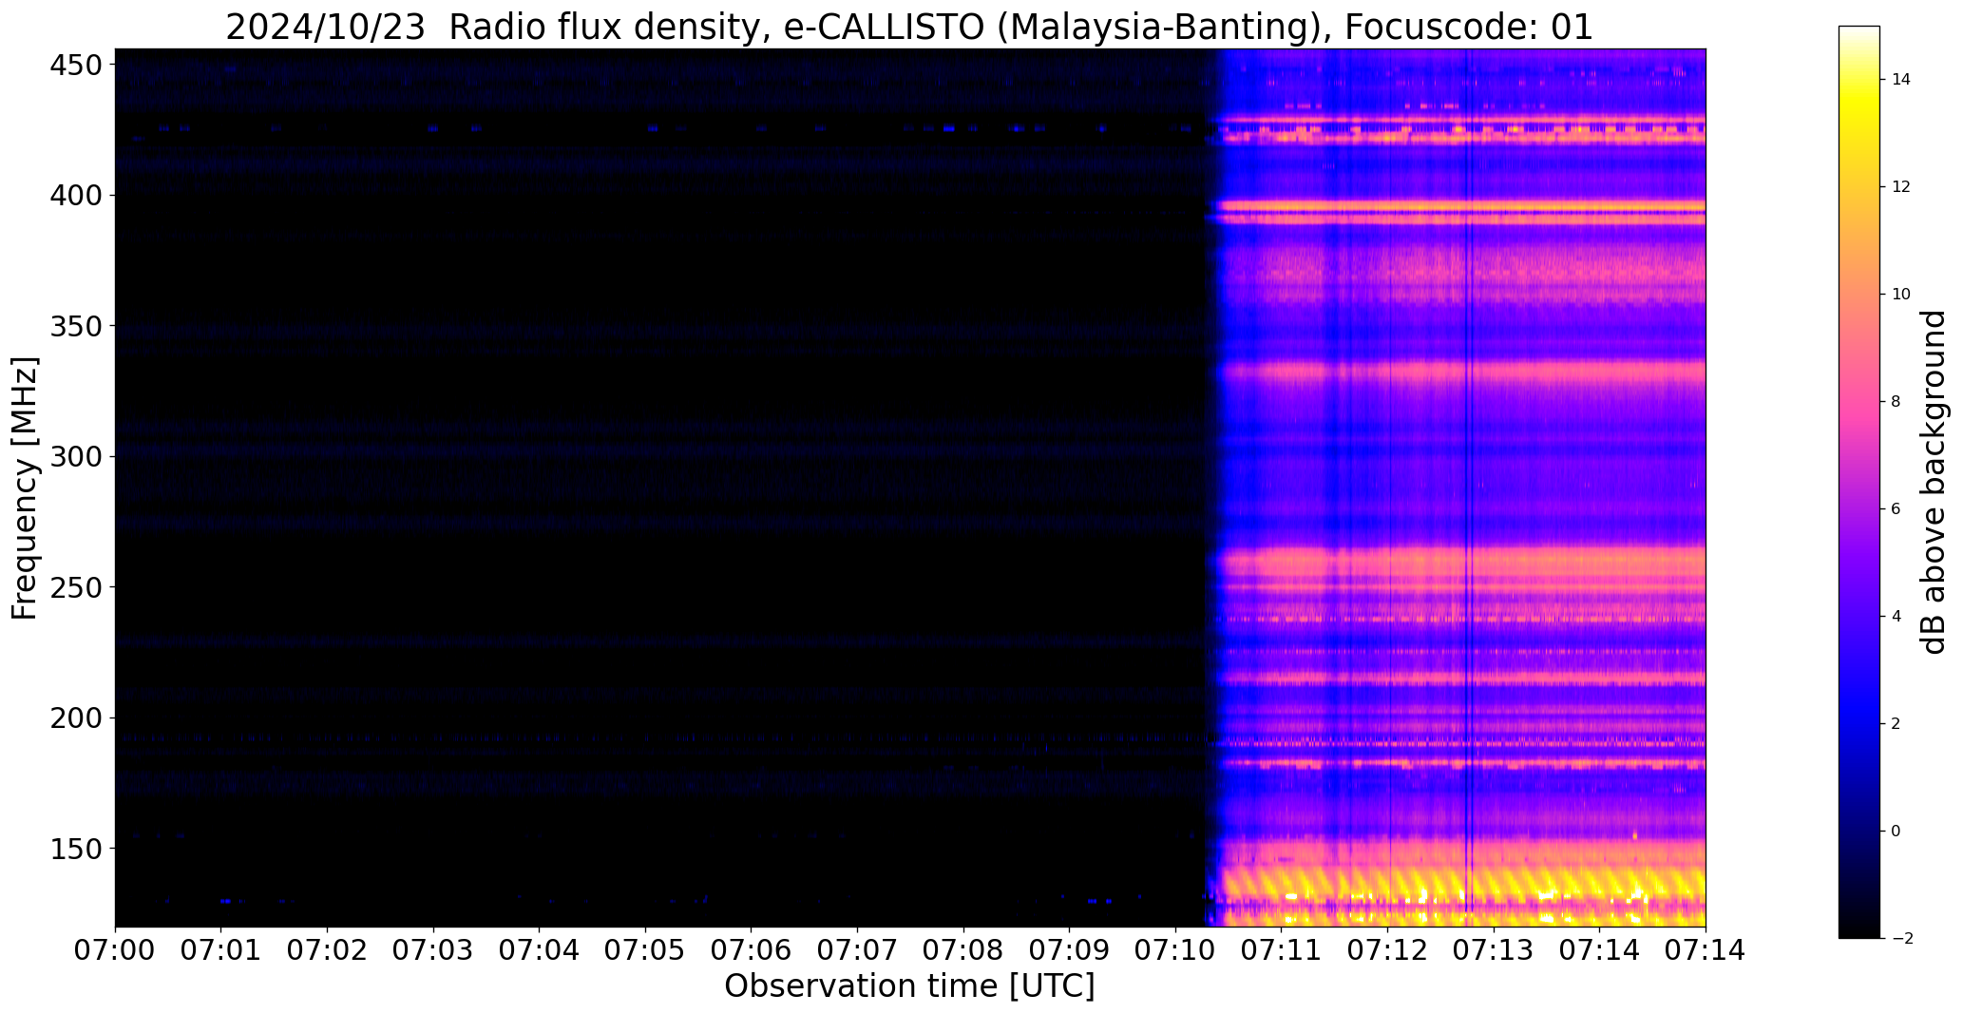Image resolution: width=1963 pixels, height=1014 pixels.
Task: Click the colorbar gradient scale
Action: [x=1858, y=482]
